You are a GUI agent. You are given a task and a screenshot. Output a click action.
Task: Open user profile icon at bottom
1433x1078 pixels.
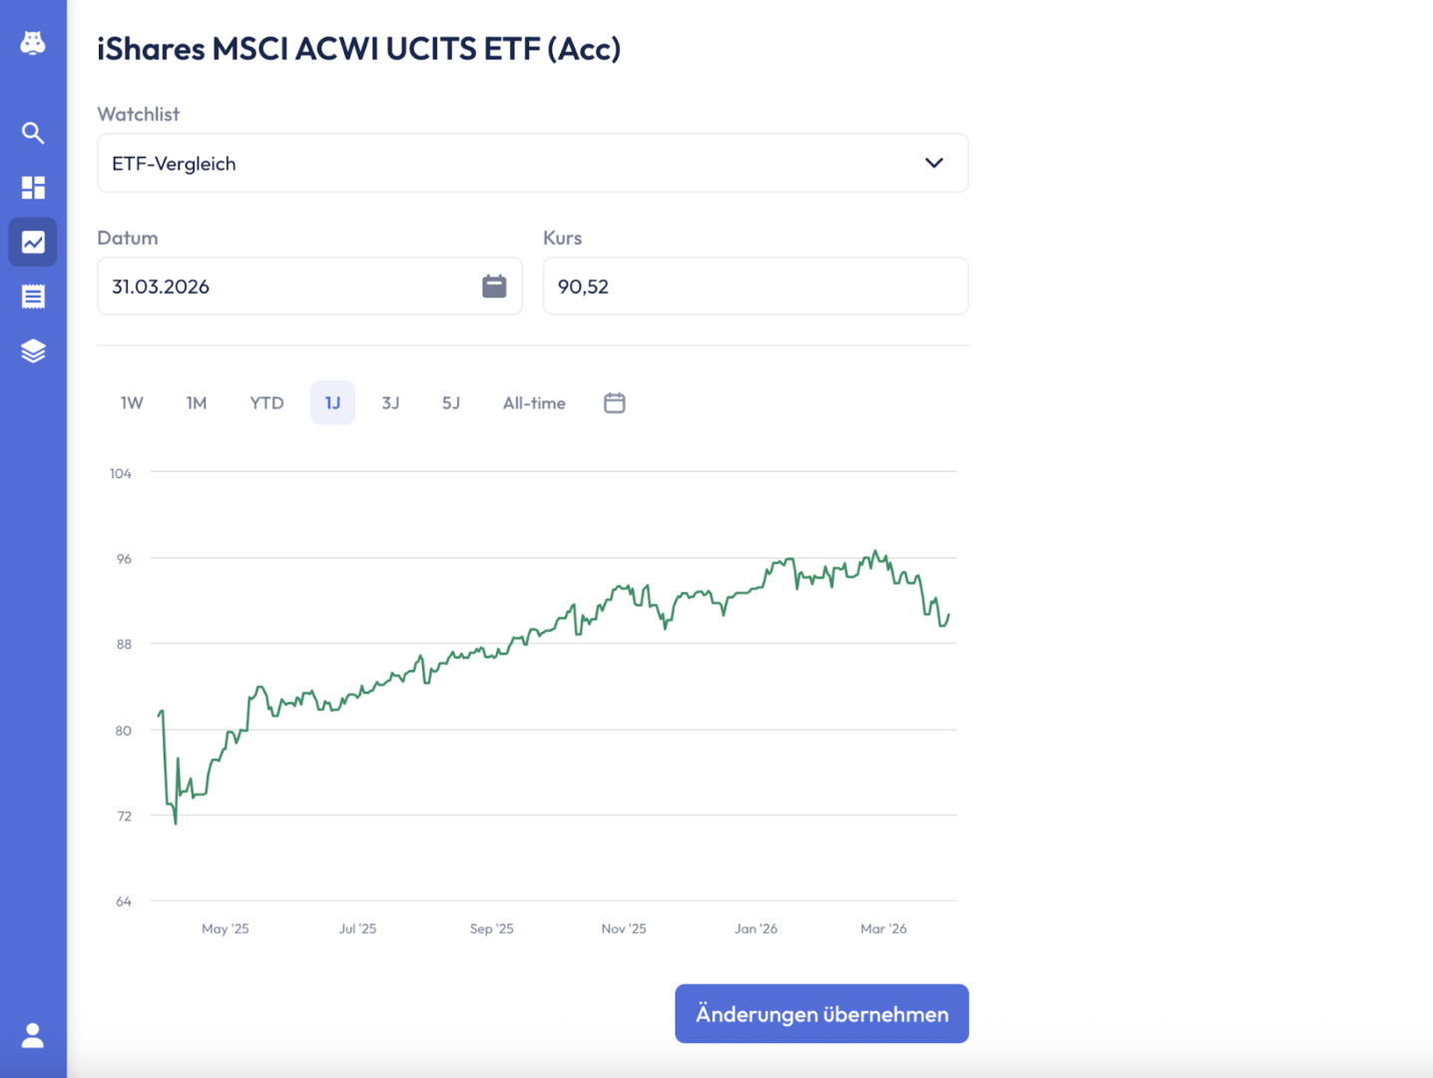[x=33, y=1035]
